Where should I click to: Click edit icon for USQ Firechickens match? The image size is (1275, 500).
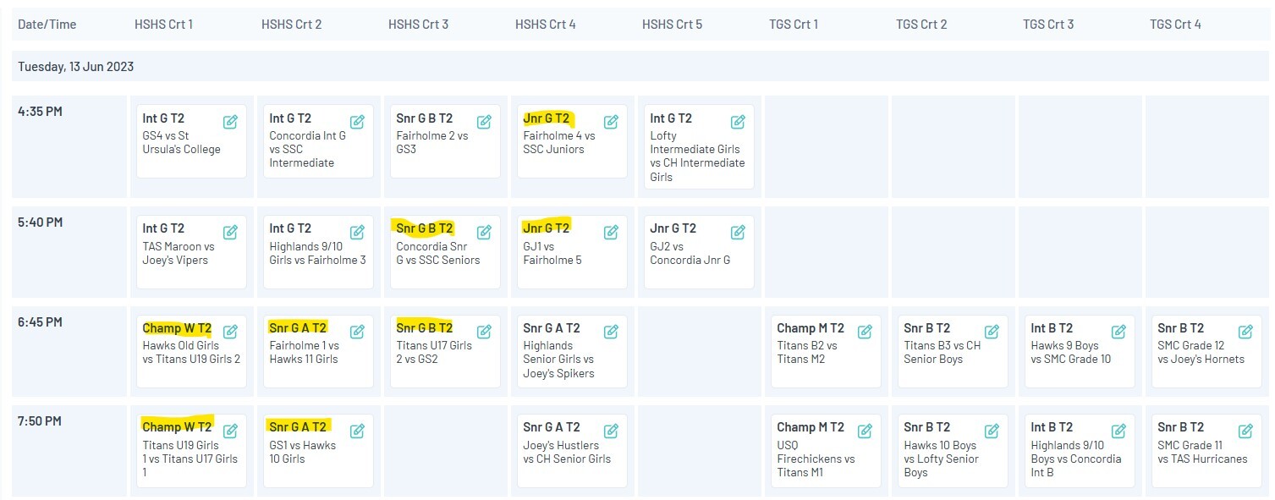pos(865,431)
